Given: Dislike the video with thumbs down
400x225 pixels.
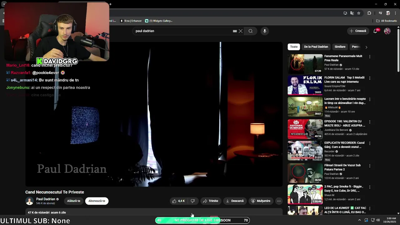Looking at the screenshot, I should [193, 201].
